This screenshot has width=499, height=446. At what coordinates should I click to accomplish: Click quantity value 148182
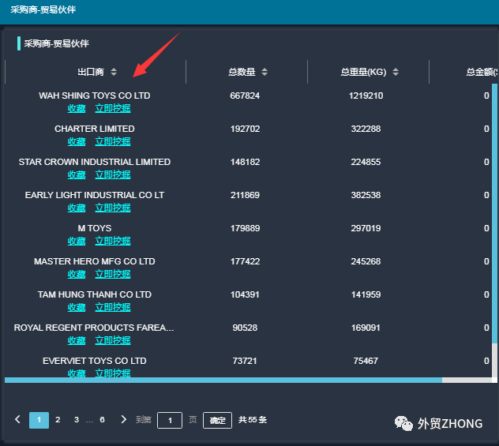[245, 162]
